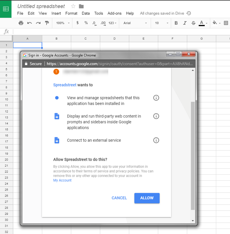Click the print icon in toolbar
Image resolution: width=230 pixels, height=234 pixels.
pos(21,23)
